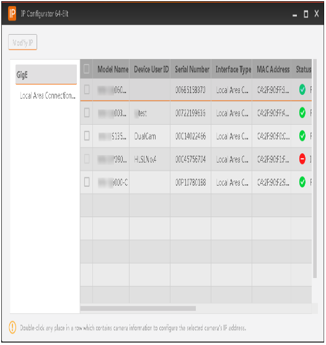Click green status icon in row 00685158370

click(x=302, y=90)
